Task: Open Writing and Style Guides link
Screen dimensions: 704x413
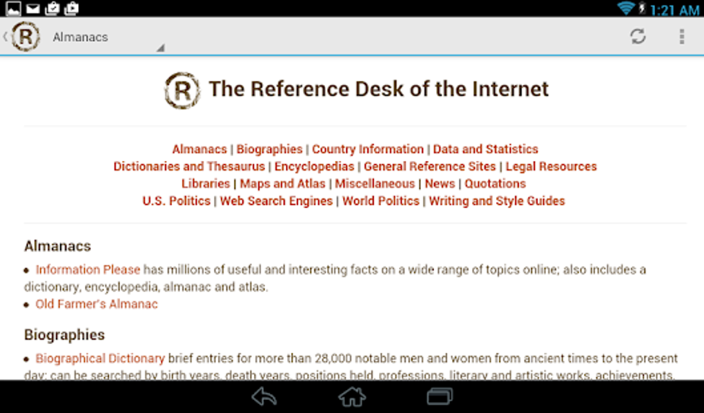Action: [496, 200]
